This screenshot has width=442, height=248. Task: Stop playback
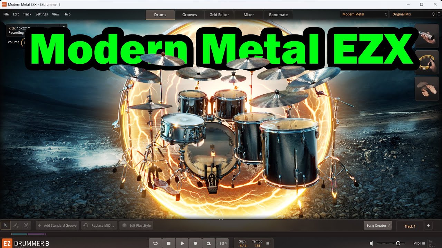click(169, 243)
